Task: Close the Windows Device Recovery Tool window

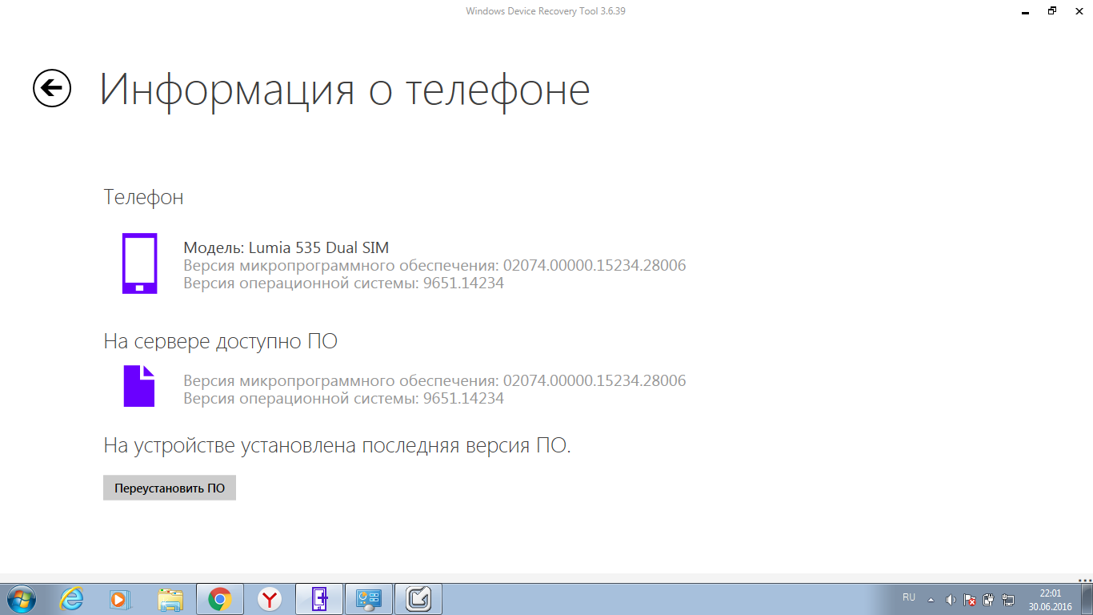Action: point(1079,11)
